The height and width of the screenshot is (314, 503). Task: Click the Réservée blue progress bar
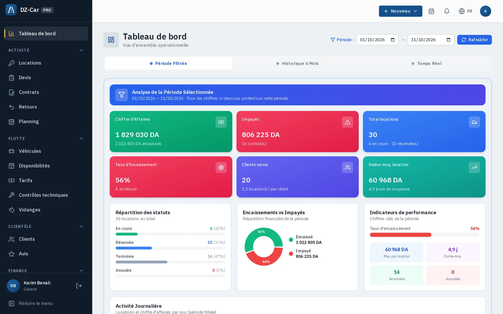[134, 248]
